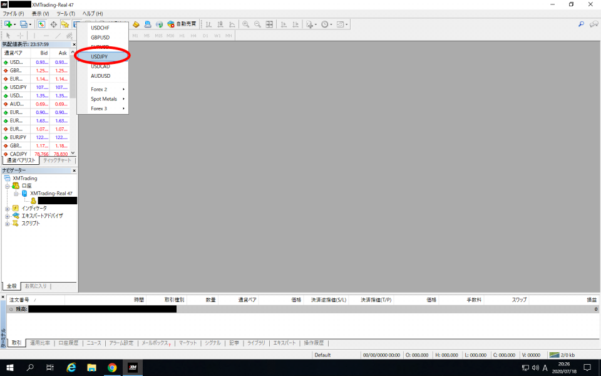The width and height of the screenshot is (601, 376).
Task: Open MetaEditor with the yellow diamond icon
Action: pos(136,24)
